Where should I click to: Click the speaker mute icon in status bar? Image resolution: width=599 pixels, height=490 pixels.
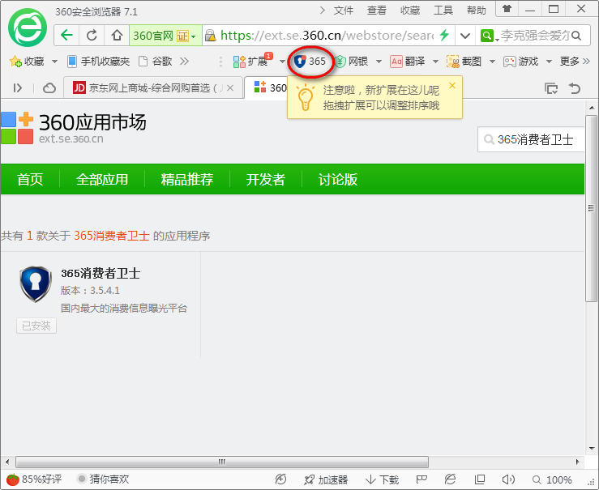pos(508,479)
